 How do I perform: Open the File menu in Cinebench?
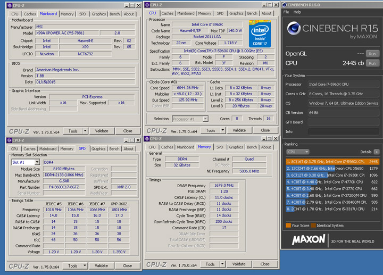coord(286,12)
